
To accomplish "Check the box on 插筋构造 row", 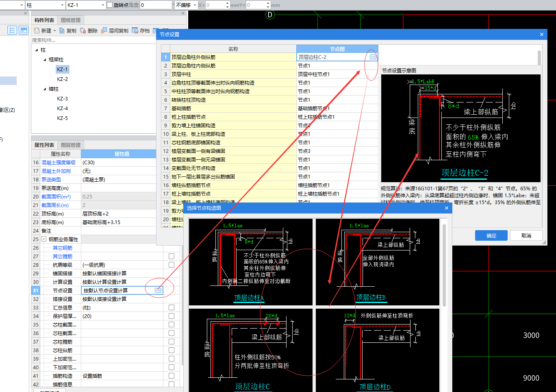I will point(172,376).
